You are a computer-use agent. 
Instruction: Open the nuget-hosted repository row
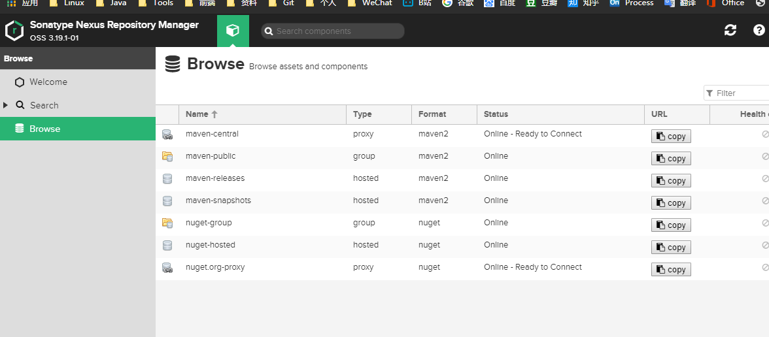pos(462,247)
